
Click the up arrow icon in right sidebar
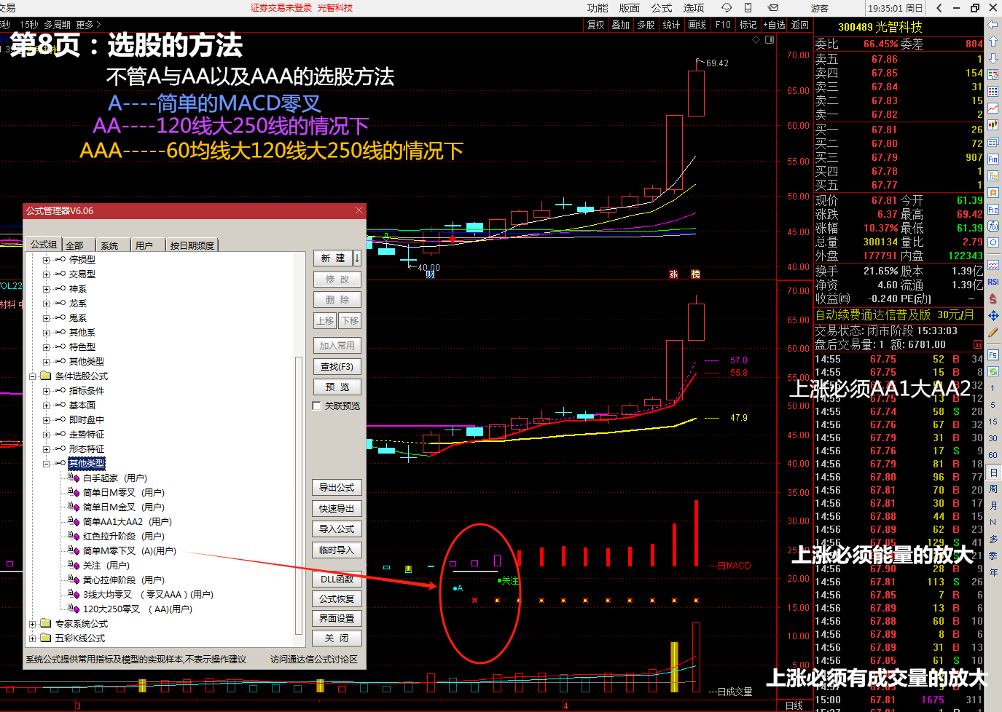(993, 41)
